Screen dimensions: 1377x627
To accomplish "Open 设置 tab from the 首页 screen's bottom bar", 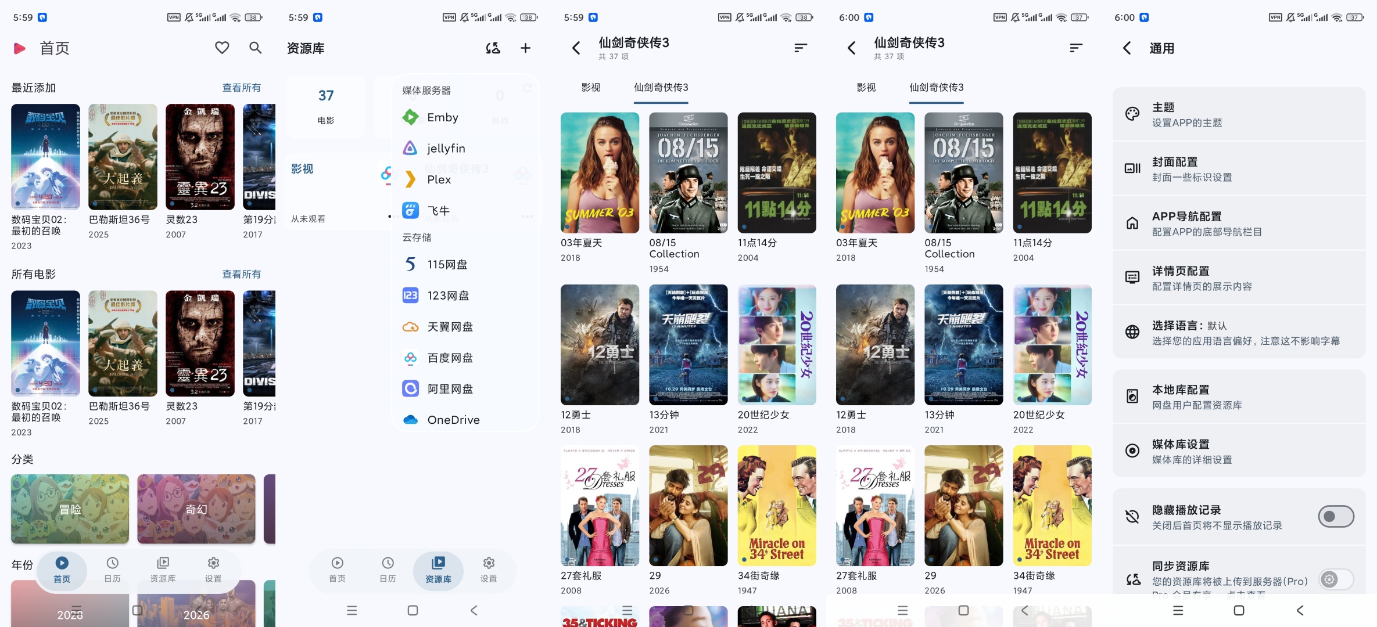I will coord(213,570).
